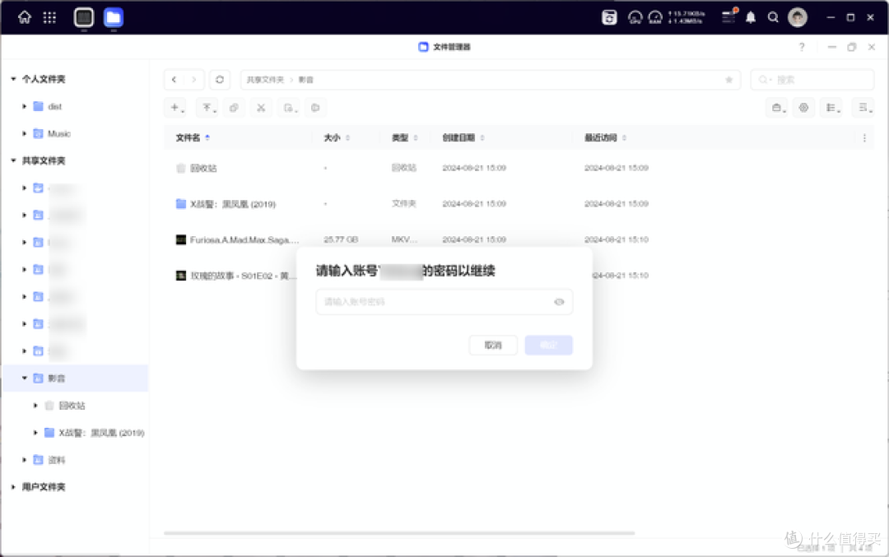Click the scissors cut icon

[261, 108]
